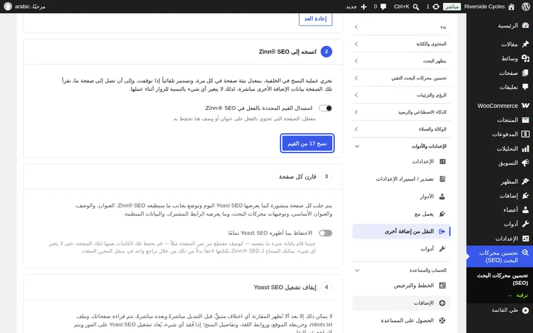Click the صفحات pages icon
This screenshot has height=333, width=533.
[x=526, y=73]
